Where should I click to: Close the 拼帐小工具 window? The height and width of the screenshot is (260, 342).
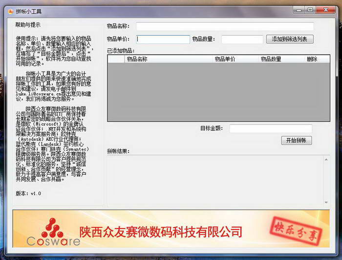(x=326, y=10)
